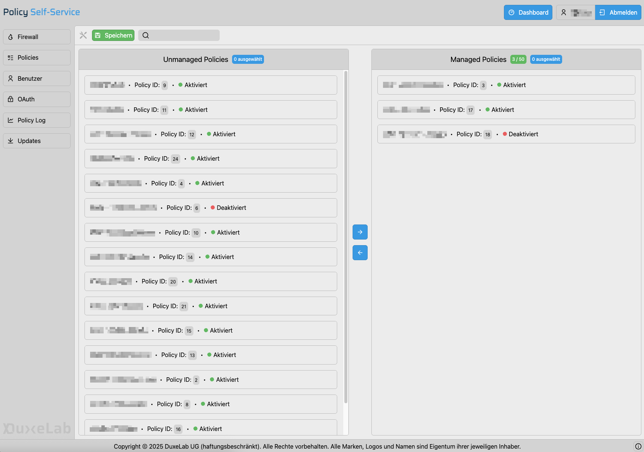This screenshot has height=452, width=644.
Task: Select unmanaged policy with ID 9
Action: coord(211,85)
